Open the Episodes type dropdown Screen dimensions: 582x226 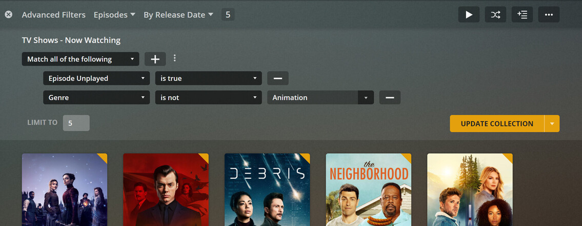point(114,15)
